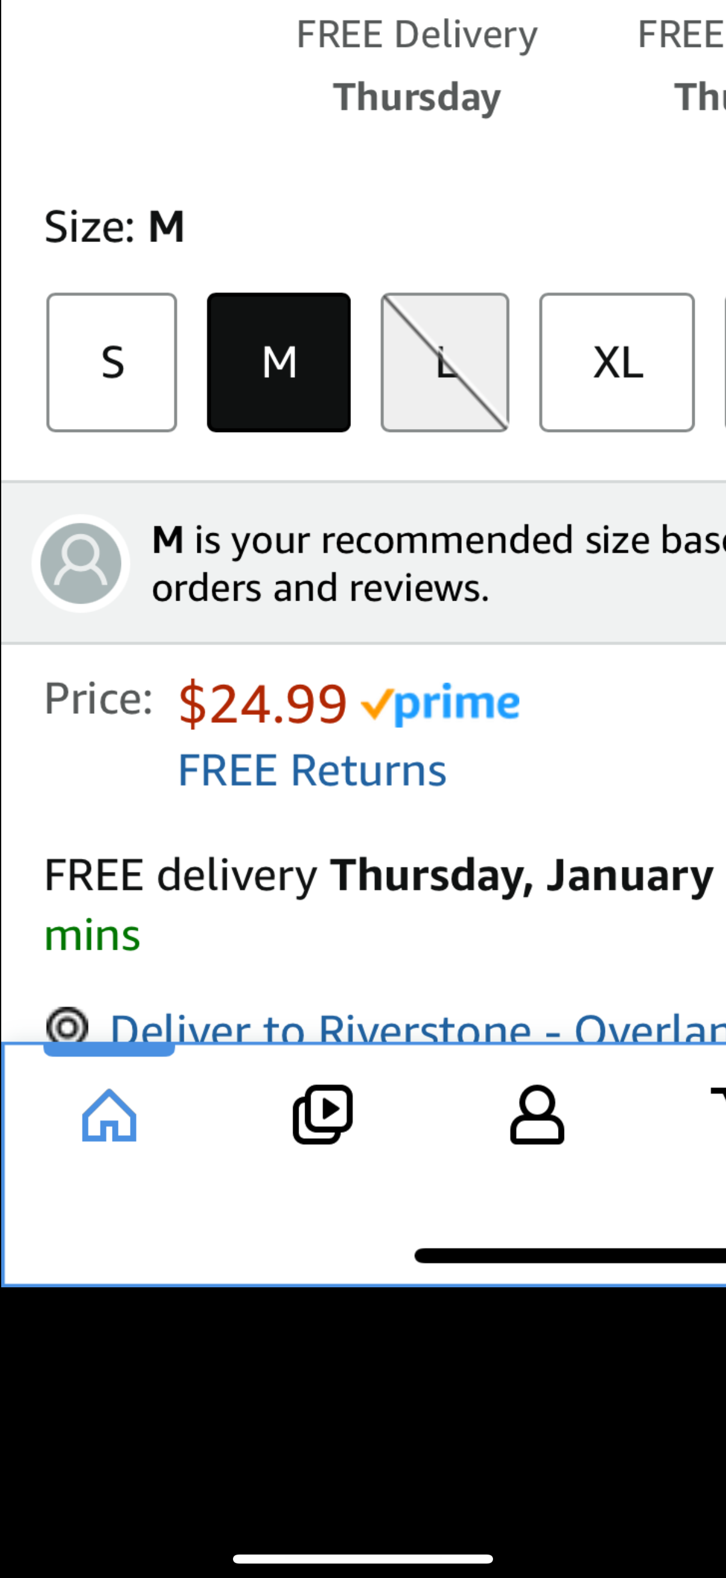The image size is (726, 1578).
Task: Select the unavailable size L option
Action: coord(445,363)
